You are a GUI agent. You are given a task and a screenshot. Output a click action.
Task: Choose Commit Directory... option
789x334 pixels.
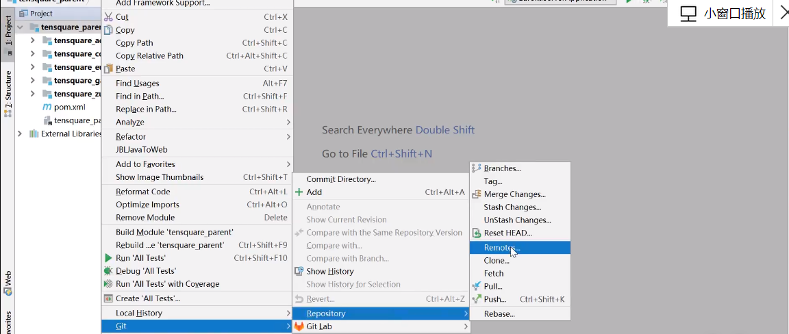pyautogui.click(x=381, y=179)
